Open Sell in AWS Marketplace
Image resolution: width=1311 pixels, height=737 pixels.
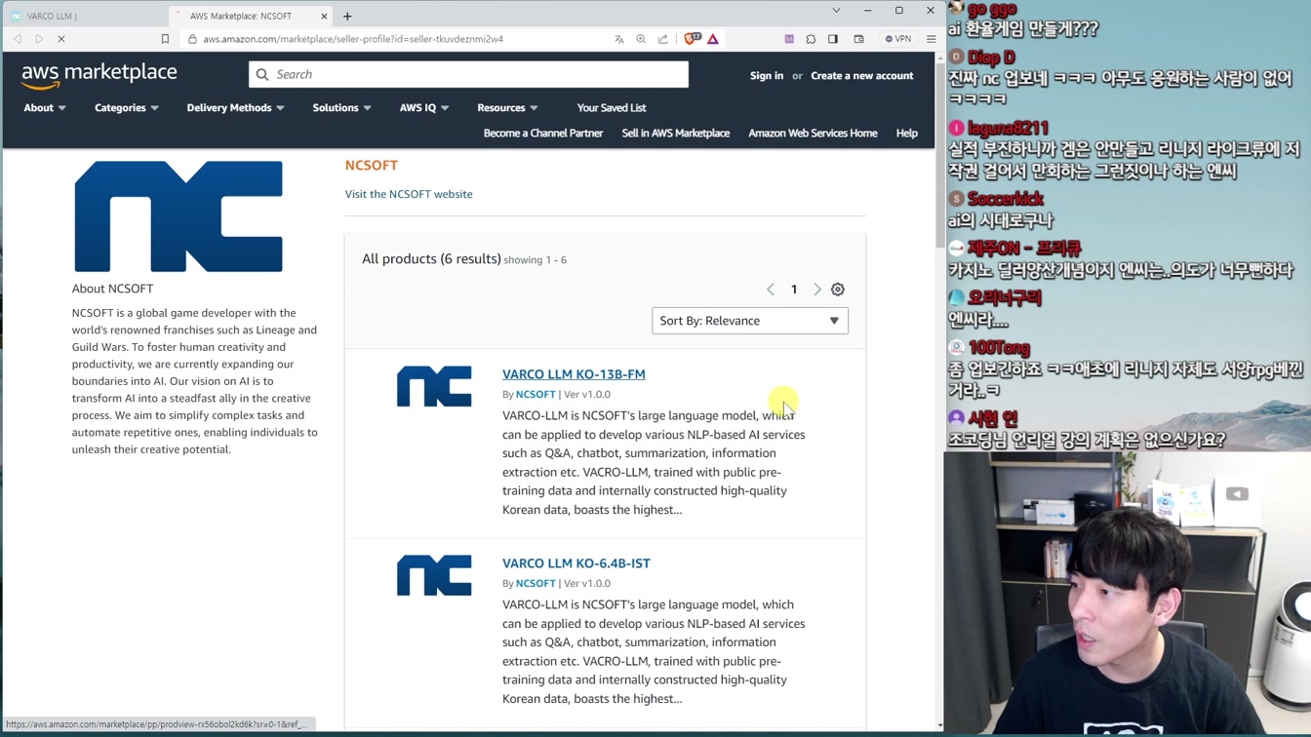(675, 133)
